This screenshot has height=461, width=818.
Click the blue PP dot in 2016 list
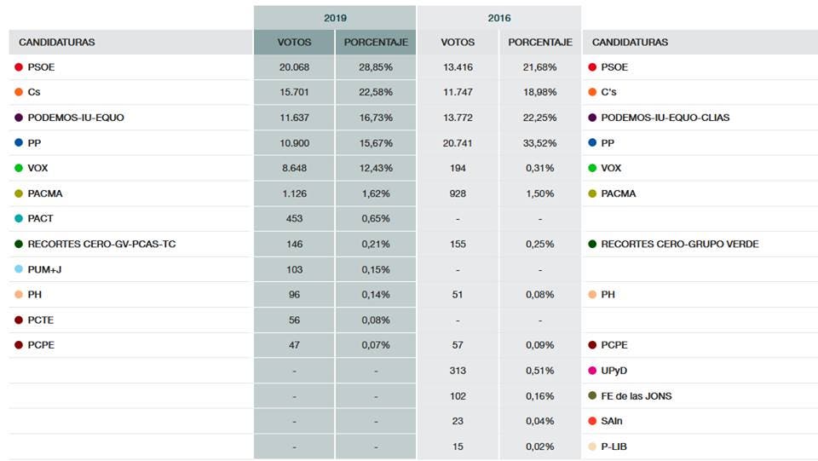click(592, 143)
